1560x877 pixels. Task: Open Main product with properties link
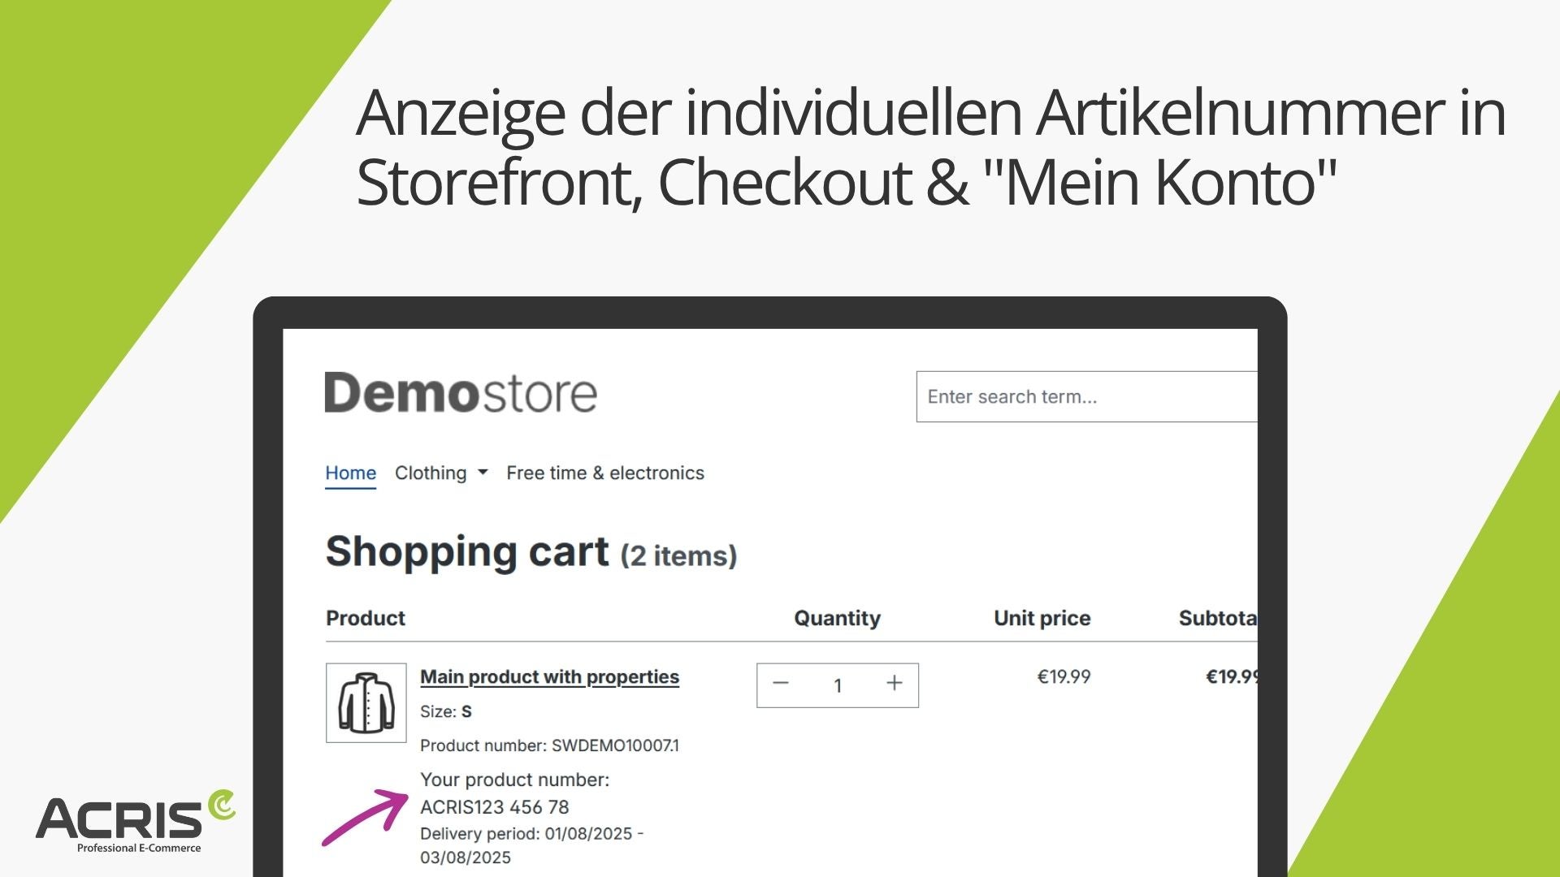pos(549,676)
